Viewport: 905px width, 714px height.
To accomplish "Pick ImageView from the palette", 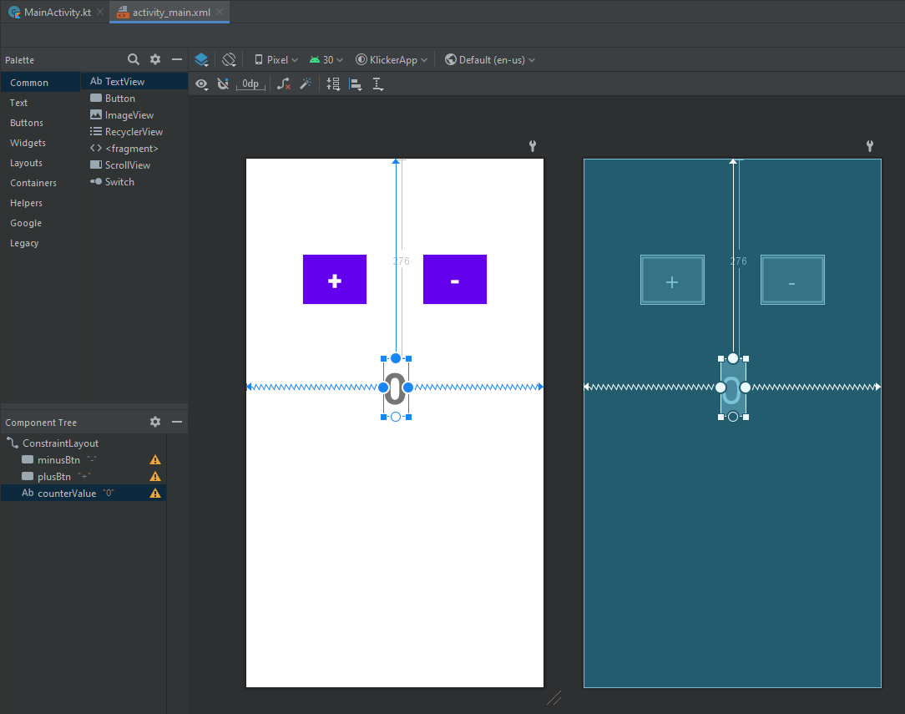I will pos(134,115).
